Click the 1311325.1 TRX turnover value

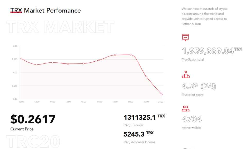pyautogui.click(x=144, y=117)
